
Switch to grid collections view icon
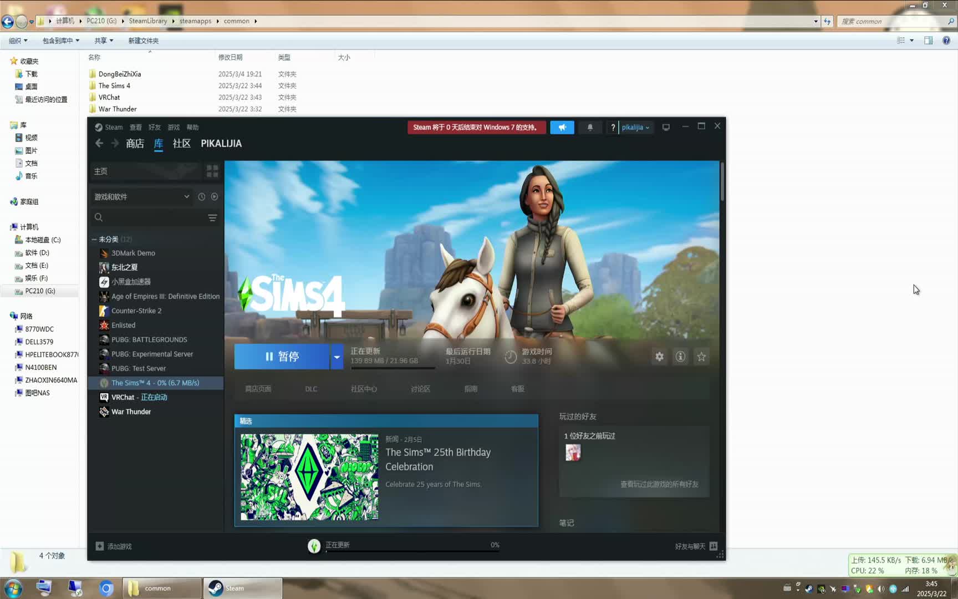(x=212, y=171)
